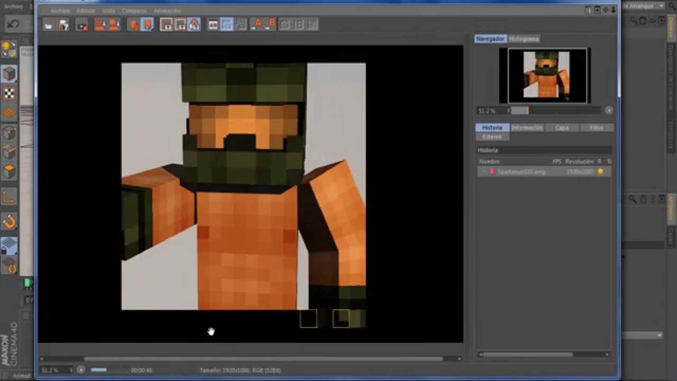Select the polygons mode orange cube icon
The height and width of the screenshot is (381, 677).
(9, 171)
